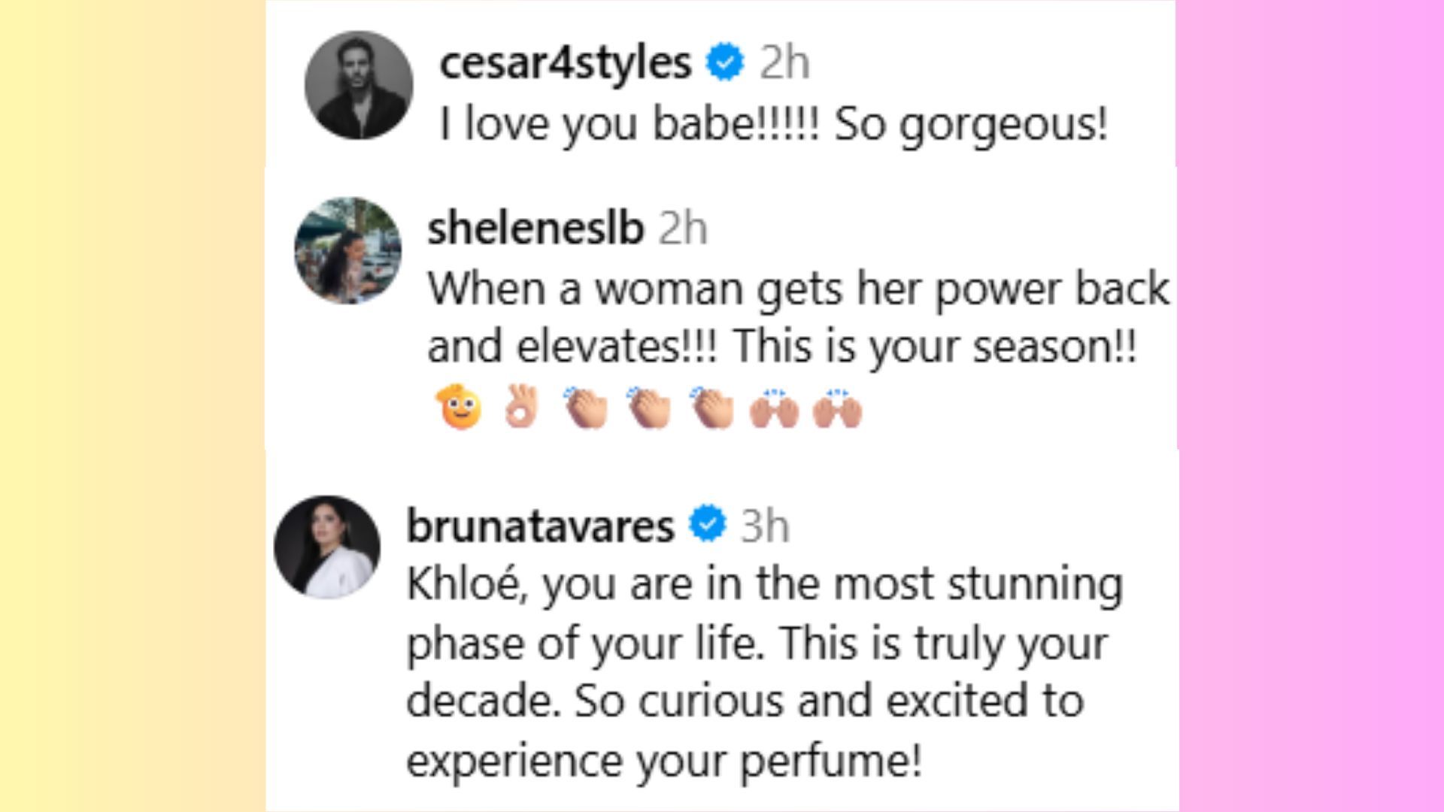The width and height of the screenshot is (1444, 812).
Task: Click the OK hand emoji
Action: [521, 408]
